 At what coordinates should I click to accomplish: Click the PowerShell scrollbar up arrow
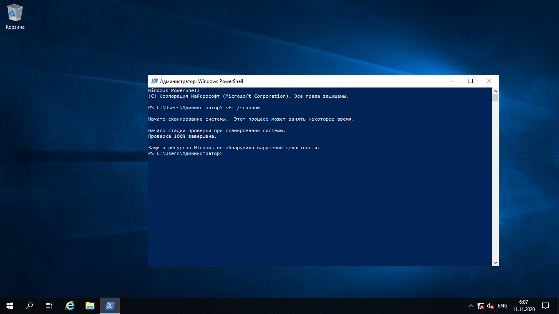tap(495, 91)
